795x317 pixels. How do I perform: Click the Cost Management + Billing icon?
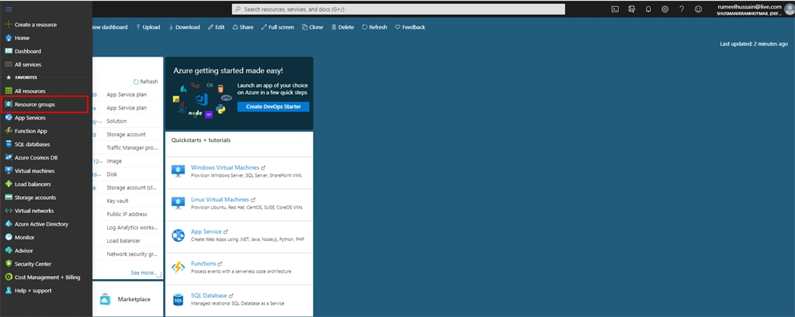(x=8, y=277)
